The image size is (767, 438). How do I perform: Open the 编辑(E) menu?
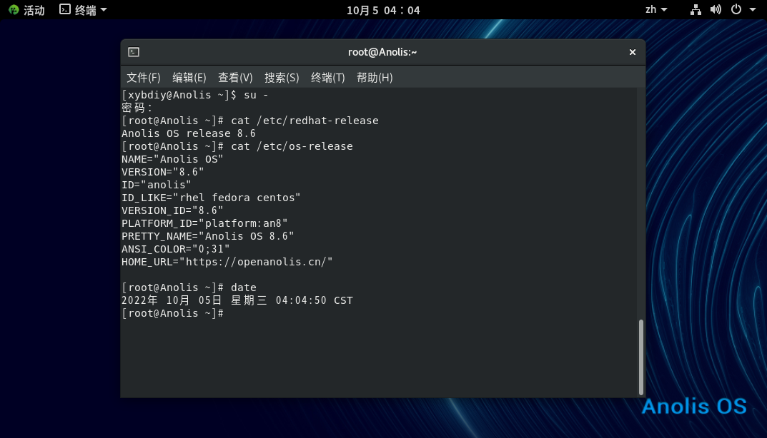[189, 78]
